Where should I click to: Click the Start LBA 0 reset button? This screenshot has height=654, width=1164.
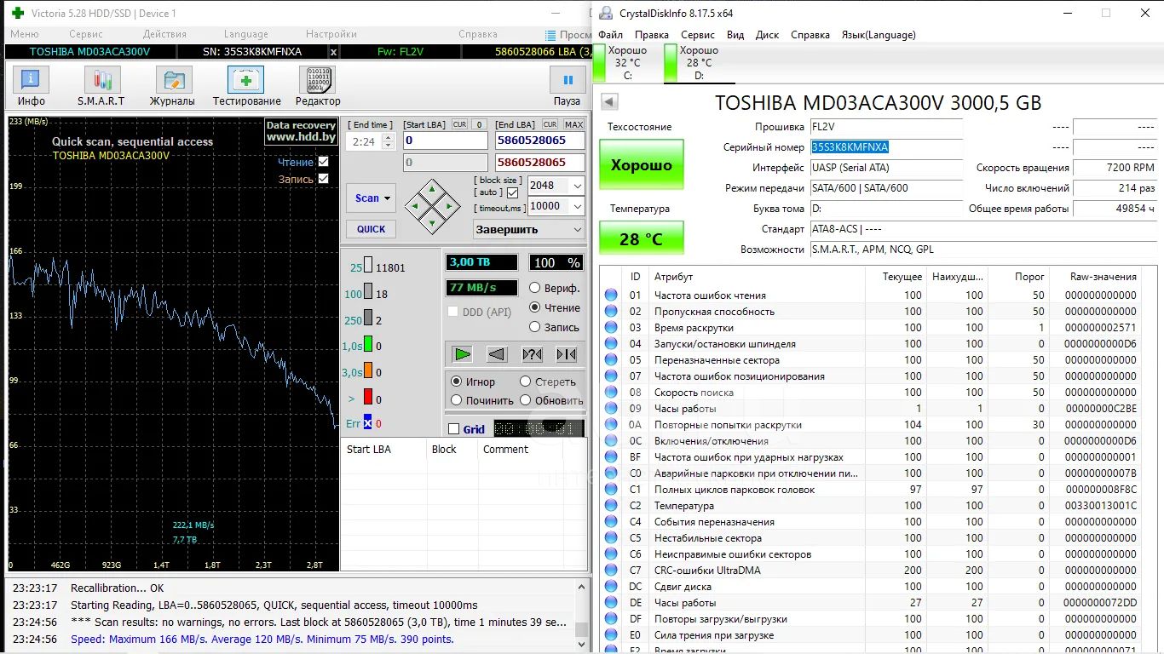[480, 124]
